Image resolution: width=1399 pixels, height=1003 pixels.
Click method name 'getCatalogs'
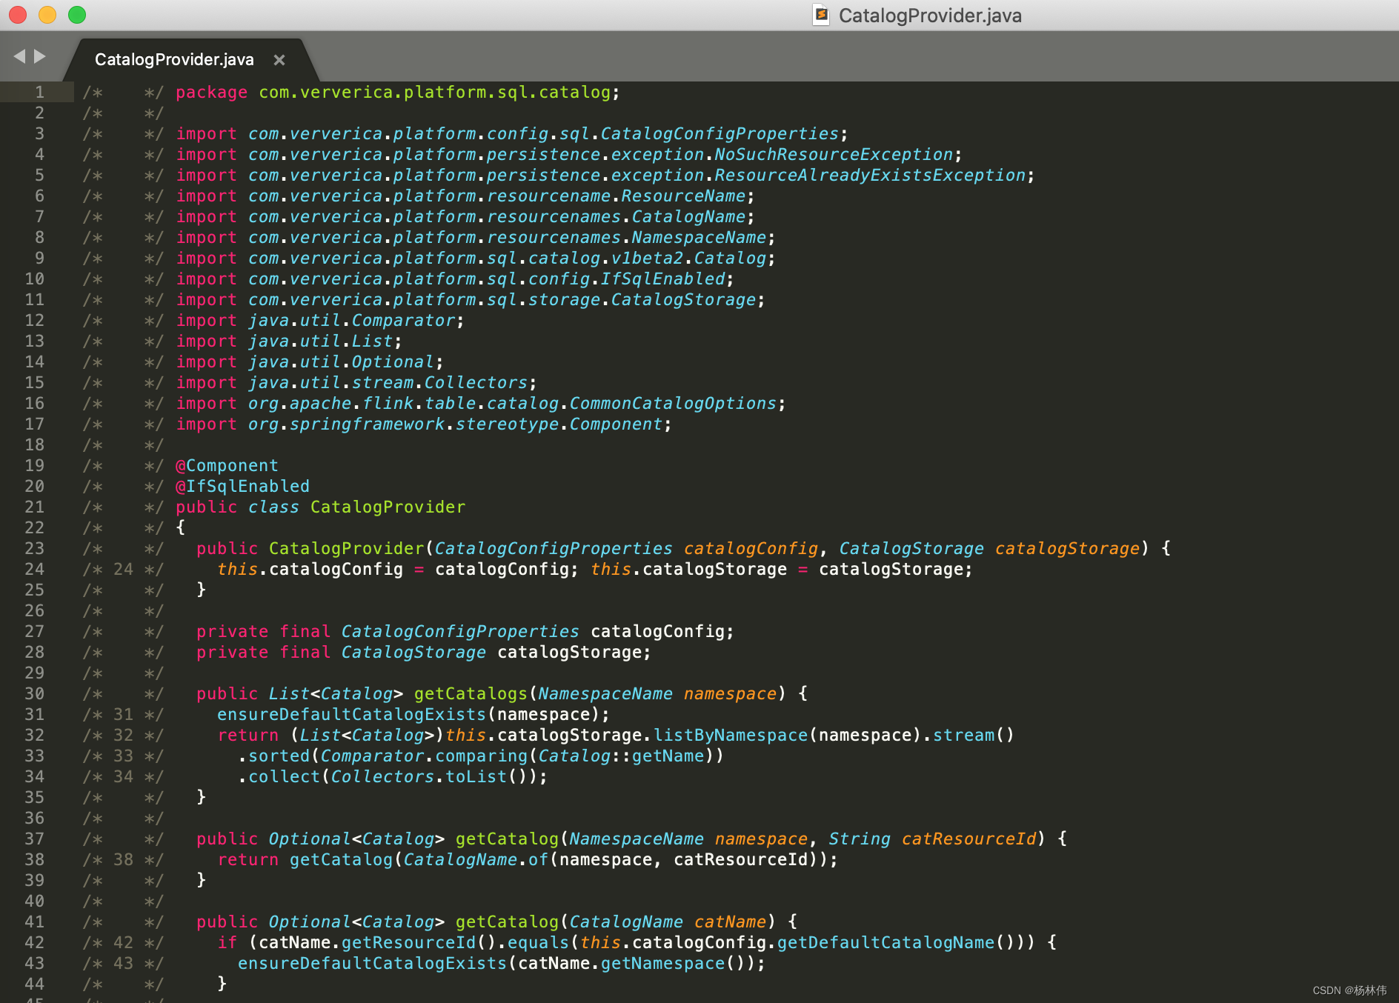(x=471, y=694)
